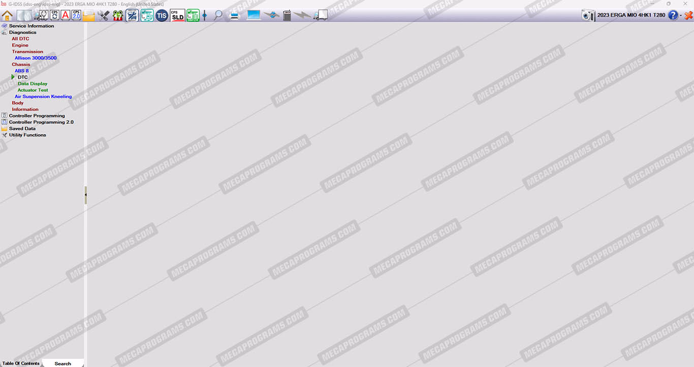
Task: Open the ABS 8 tree node
Action: (x=22, y=71)
